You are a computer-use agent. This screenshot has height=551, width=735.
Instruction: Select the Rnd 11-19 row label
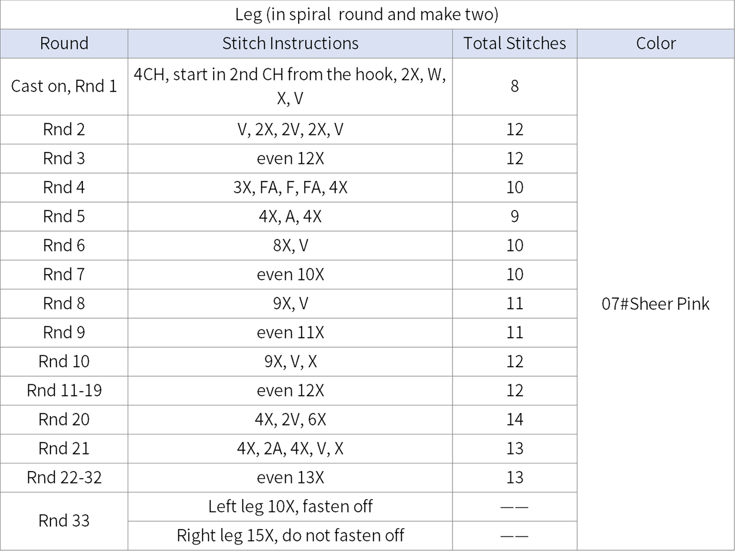tap(64, 391)
